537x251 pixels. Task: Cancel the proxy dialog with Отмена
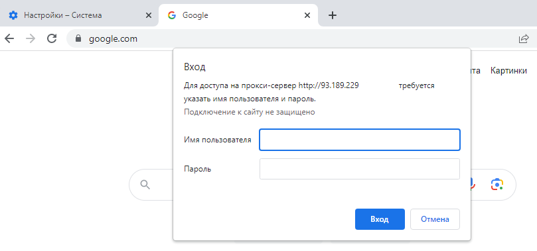[435, 219]
